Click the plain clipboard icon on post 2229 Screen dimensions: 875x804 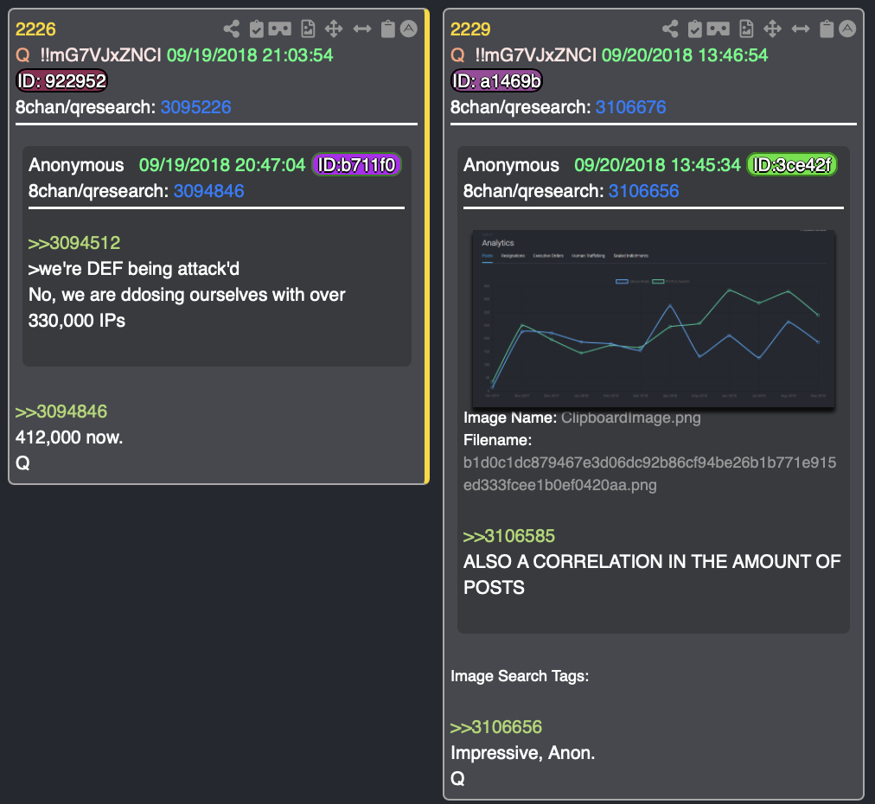pos(827,29)
